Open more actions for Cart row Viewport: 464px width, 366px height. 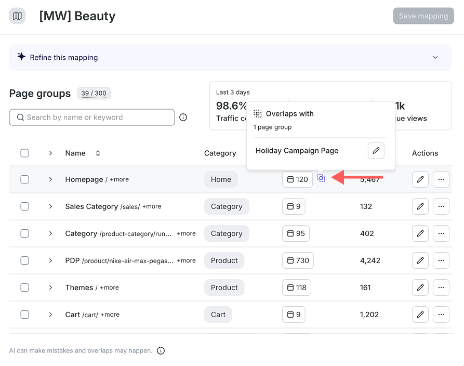pyautogui.click(x=441, y=315)
